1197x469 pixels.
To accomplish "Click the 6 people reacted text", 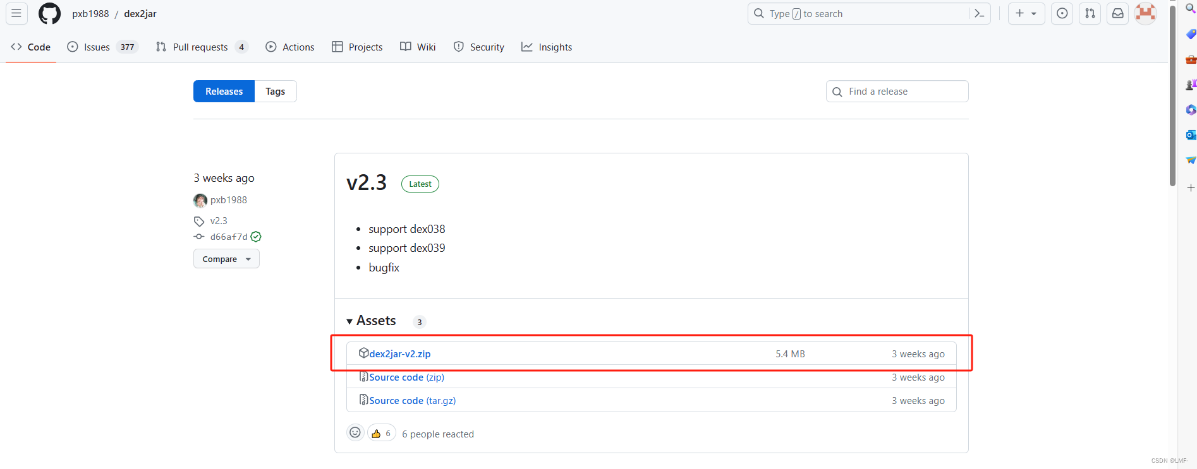I will pos(438,434).
